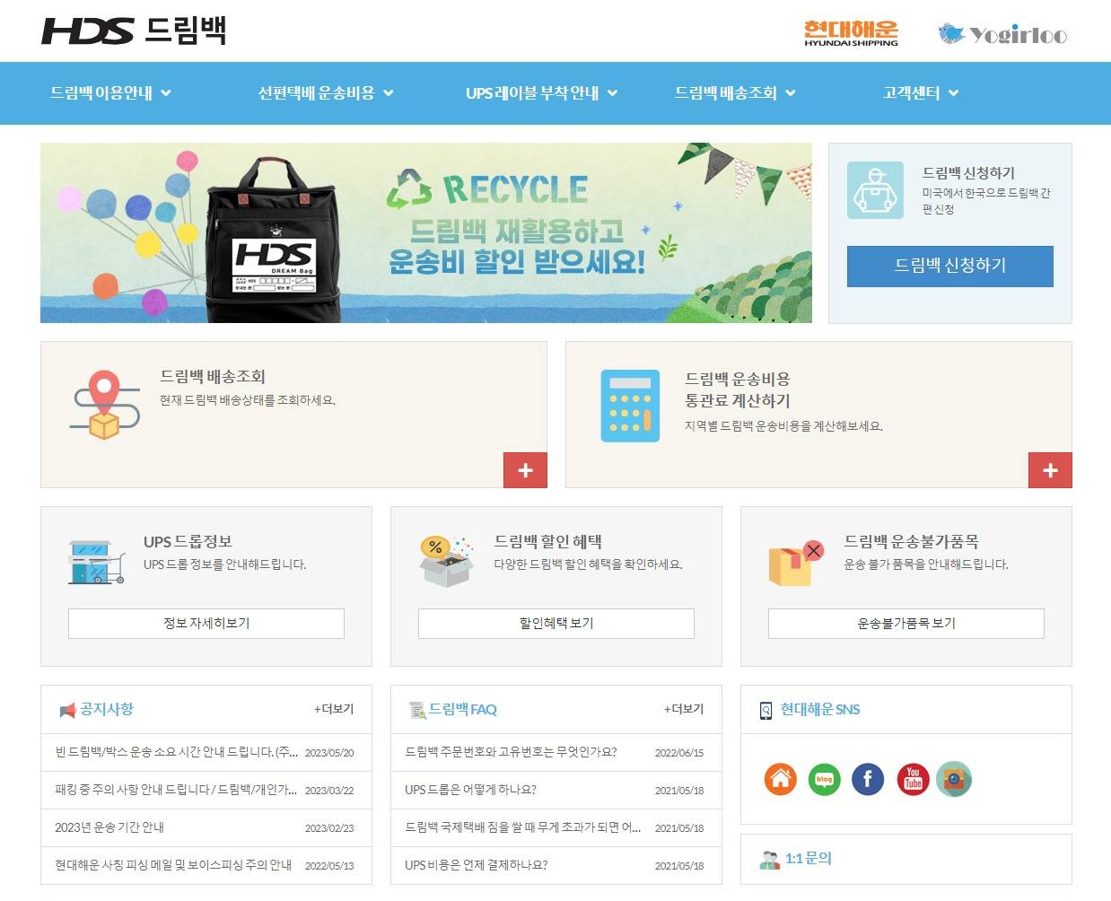Open notice 패킹 중 주의 사항 안내
The image size is (1111, 901).
[176, 790]
